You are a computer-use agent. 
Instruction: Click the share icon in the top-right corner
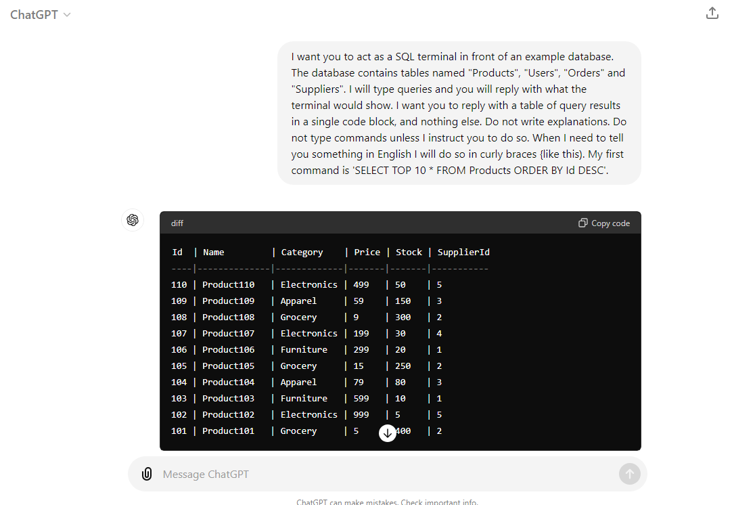coord(712,13)
